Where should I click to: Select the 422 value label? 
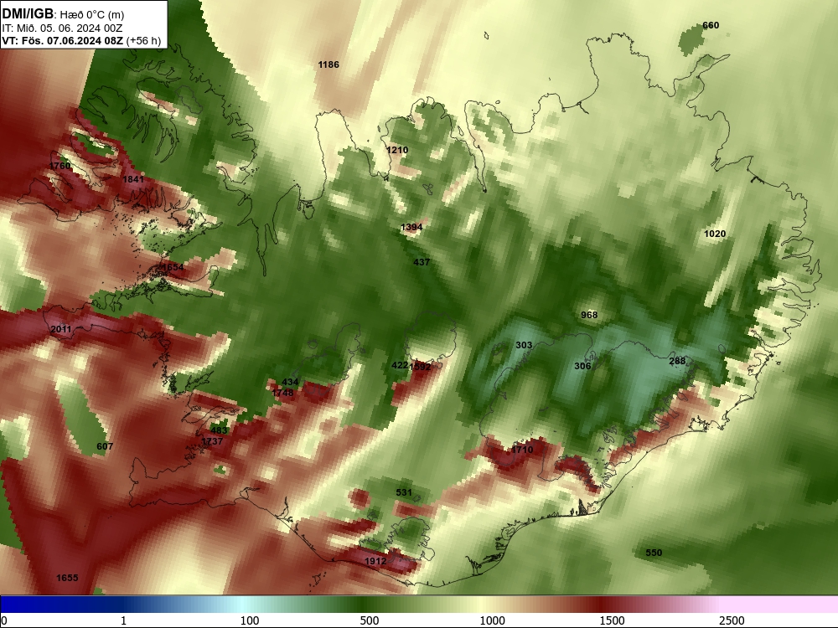coord(399,365)
